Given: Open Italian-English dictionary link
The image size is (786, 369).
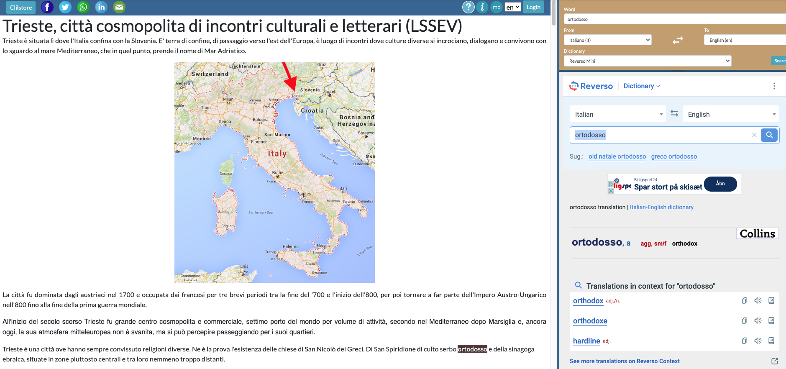Looking at the screenshot, I should click(662, 207).
